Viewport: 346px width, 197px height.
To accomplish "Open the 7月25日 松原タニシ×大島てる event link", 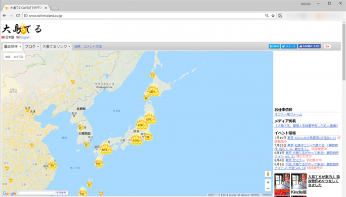I will point(306,147).
